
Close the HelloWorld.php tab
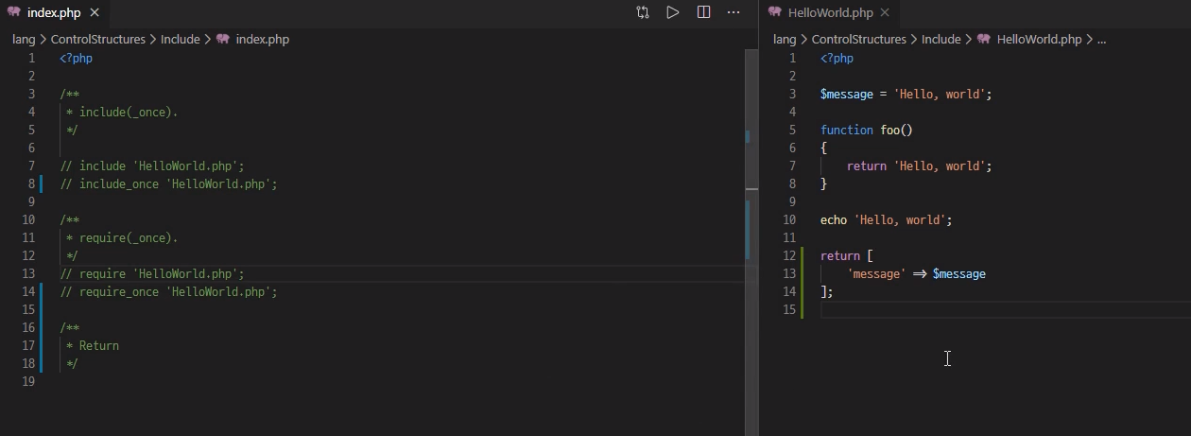click(x=885, y=12)
